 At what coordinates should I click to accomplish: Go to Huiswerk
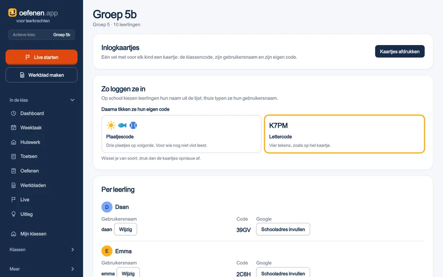[x=41, y=142]
